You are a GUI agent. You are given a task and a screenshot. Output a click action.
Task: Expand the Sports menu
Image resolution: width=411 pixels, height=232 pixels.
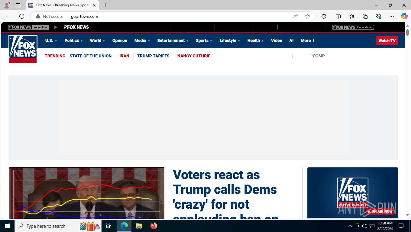pyautogui.click(x=204, y=40)
